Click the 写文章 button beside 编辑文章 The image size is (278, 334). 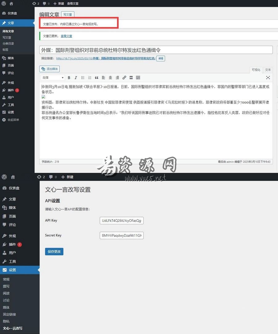[x=68, y=15]
